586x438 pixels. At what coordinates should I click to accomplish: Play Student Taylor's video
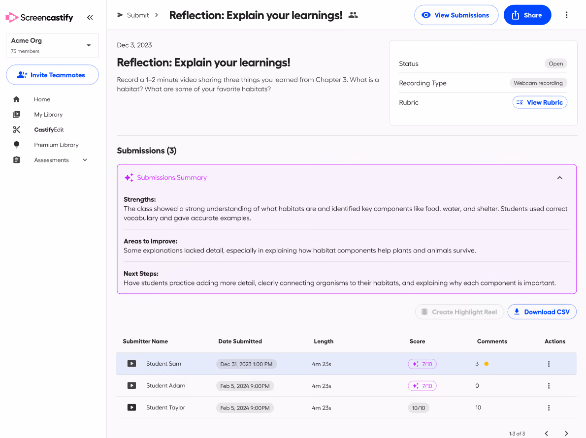click(x=131, y=407)
